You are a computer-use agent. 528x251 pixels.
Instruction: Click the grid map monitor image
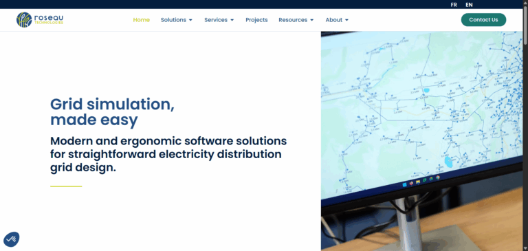(422, 141)
